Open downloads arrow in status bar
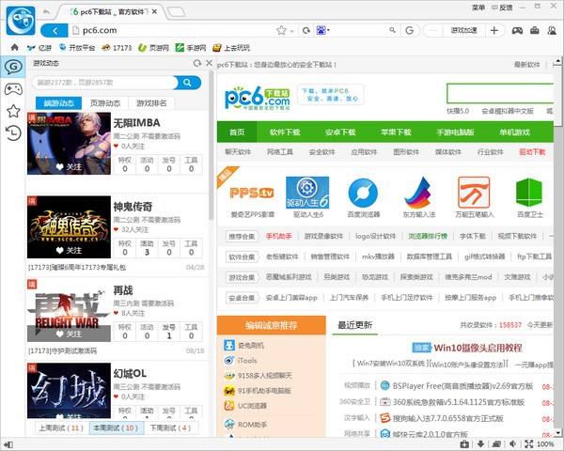This screenshot has width=564, height=451. point(480,444)
